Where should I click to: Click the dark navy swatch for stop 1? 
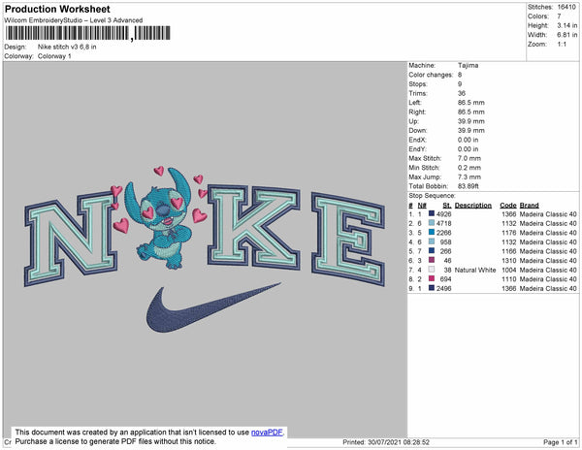pos(432,213)
